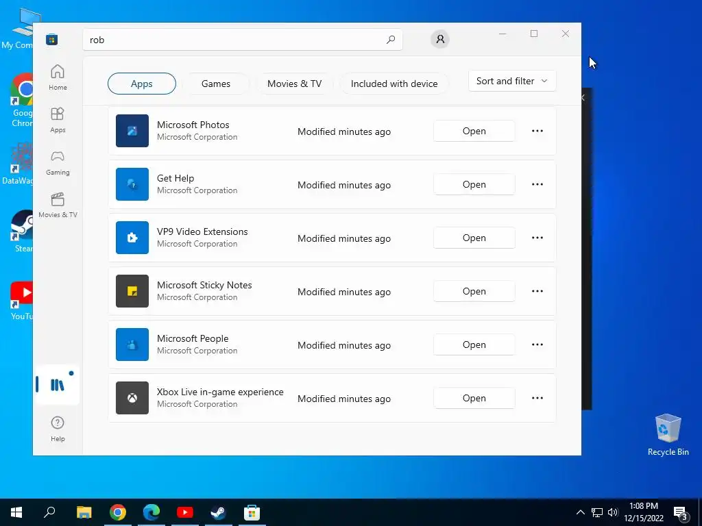The image size is (702, 526).
Task: Click VP9 Video Extensions app icon
Action: pos(132,238)
